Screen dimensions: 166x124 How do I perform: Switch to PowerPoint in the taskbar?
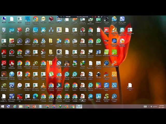(x=34, y=106)
